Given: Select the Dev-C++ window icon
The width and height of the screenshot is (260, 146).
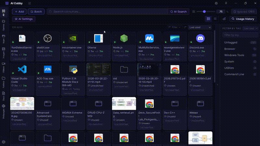Looking at the screenshot, I should (x=175, y=103).
